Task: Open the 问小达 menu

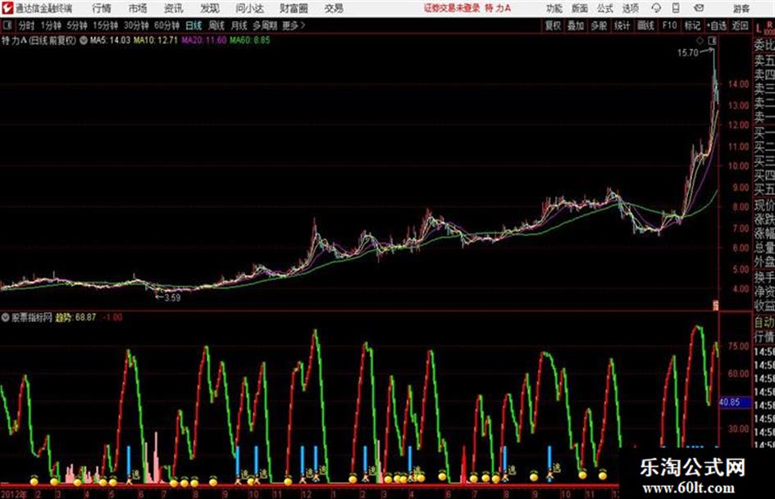Action: (249, 8)
